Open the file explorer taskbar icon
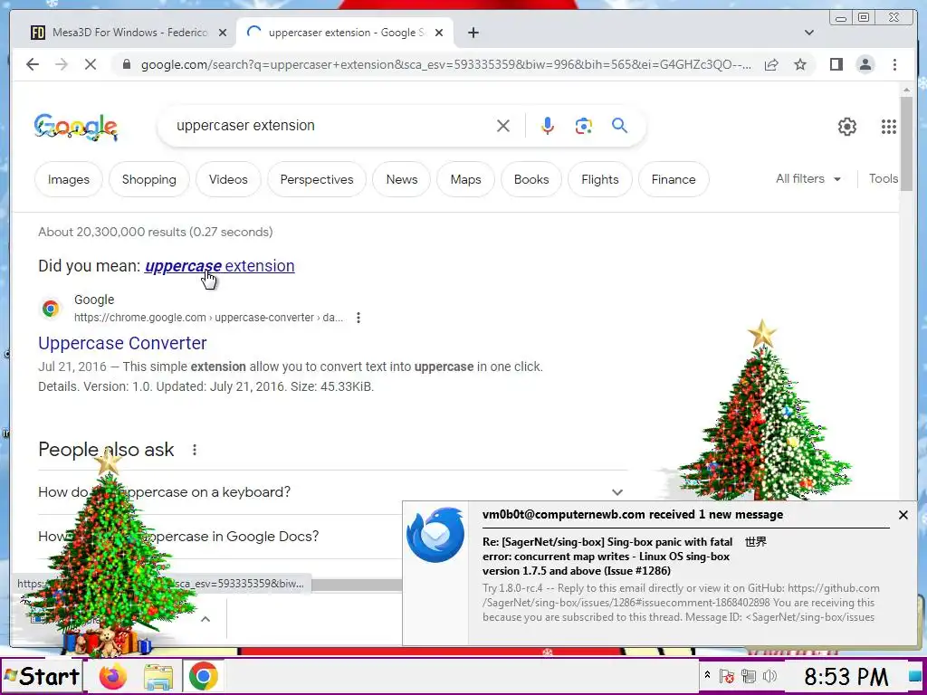Image resolution: width=927 pixels, height=695 pixels. [158, 676]
